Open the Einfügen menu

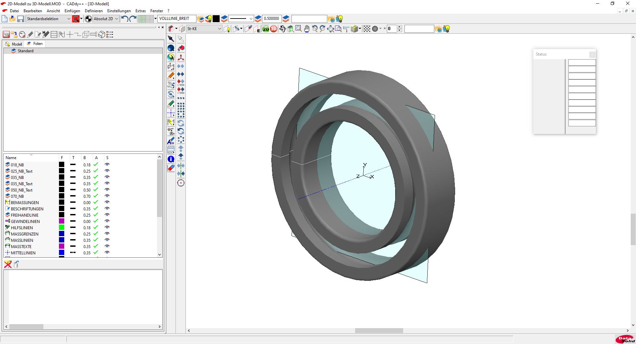pyautogui.click(x=72, y=11)
